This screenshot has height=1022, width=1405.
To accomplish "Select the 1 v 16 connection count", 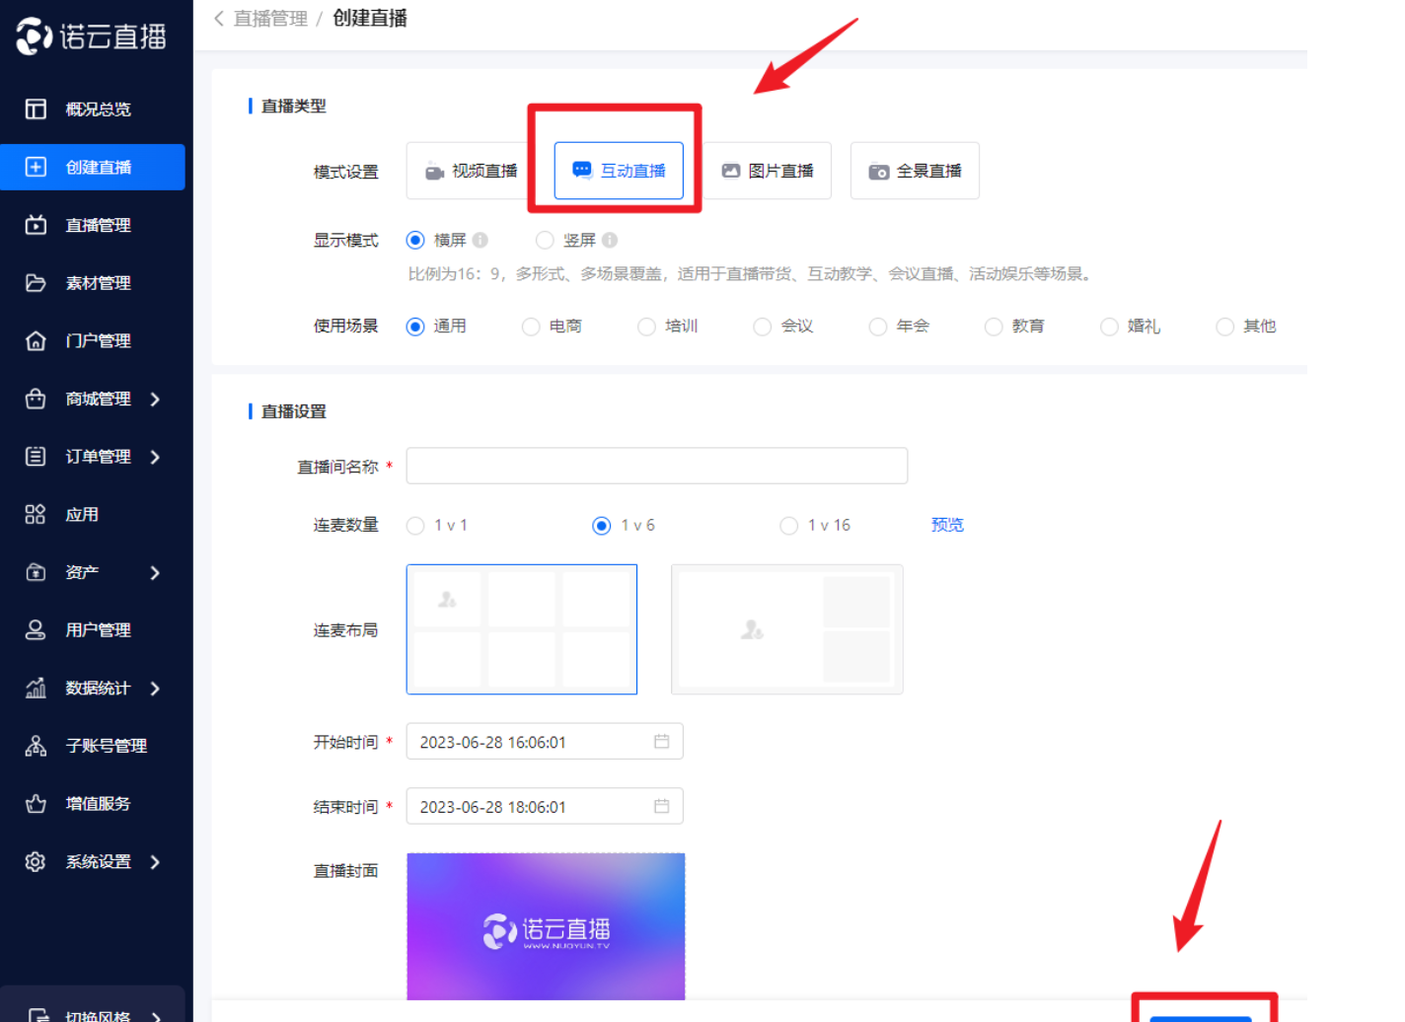I will point(789,526).
